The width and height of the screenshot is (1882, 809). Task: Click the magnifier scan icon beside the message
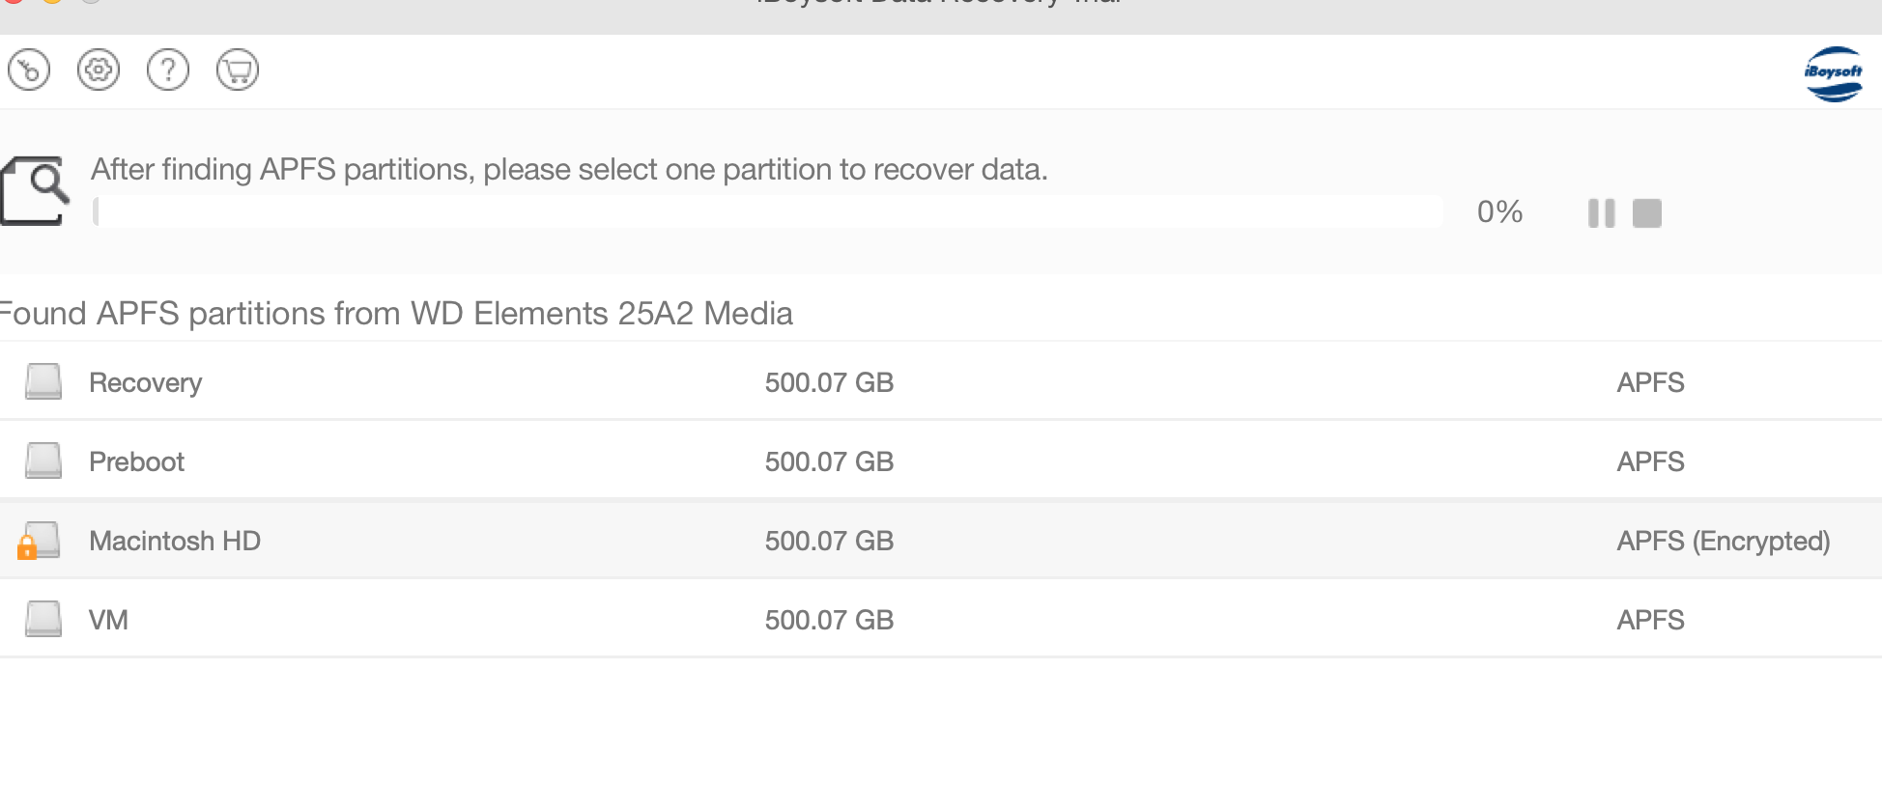(35, 190)
